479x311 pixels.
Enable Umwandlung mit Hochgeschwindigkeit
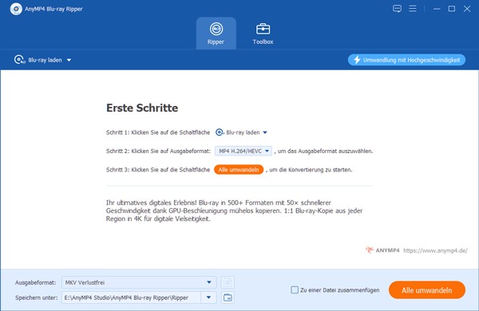[x=406, y=60]
